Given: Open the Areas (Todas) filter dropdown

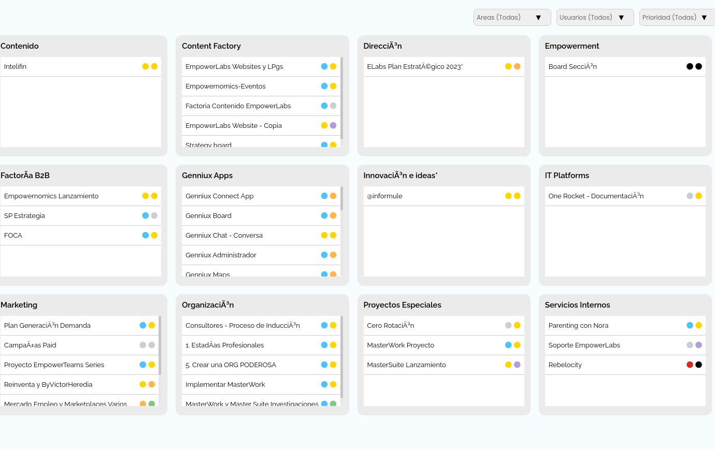Looking at the screenshot, I should [512, 17].
